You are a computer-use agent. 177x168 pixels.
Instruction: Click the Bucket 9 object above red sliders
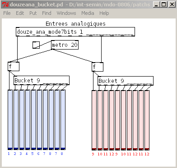(126, 81)
